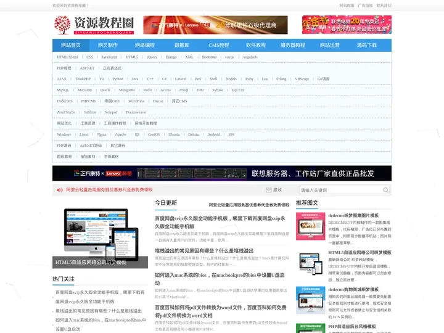The image size is (444, 333).
Task: Open the 正则表达式 subcategory
Action: (x=112, y=68)
